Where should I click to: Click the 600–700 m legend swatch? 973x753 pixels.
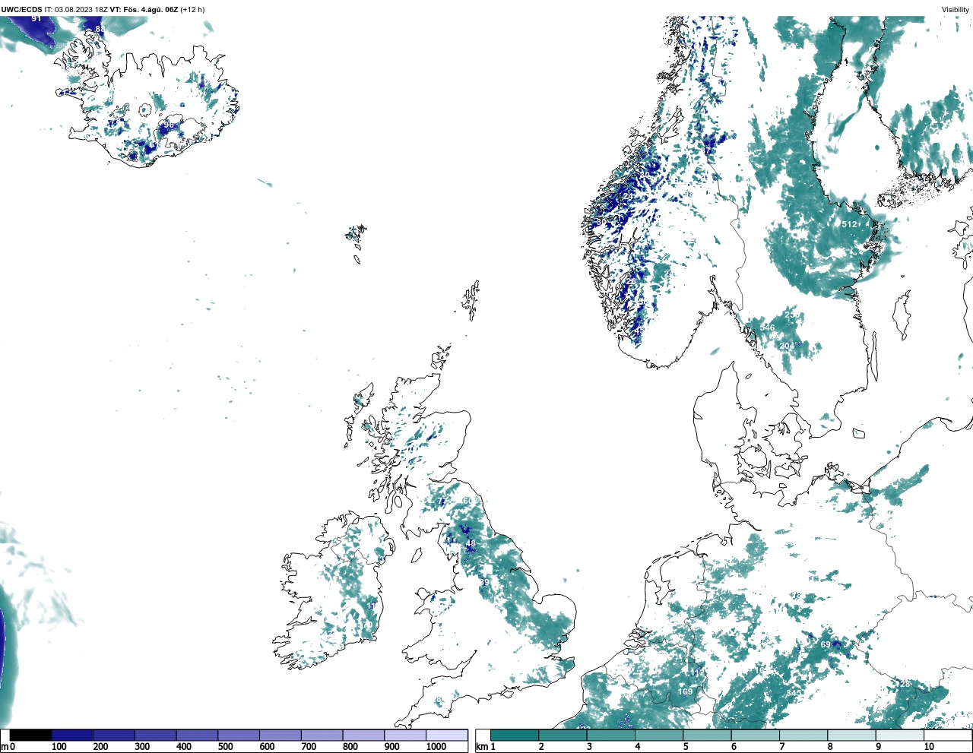point(280,736)
